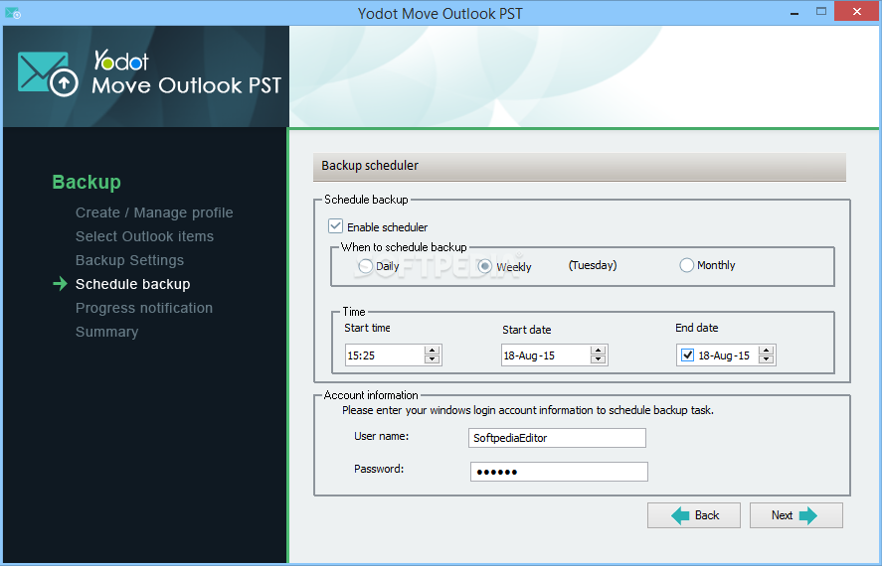Open Summary step in sidebar

106,332
